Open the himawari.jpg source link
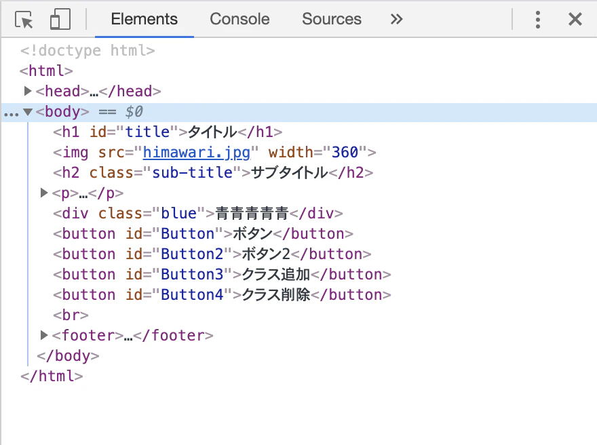The height and width of the screenshot is (445, 597). click(197, 152)
